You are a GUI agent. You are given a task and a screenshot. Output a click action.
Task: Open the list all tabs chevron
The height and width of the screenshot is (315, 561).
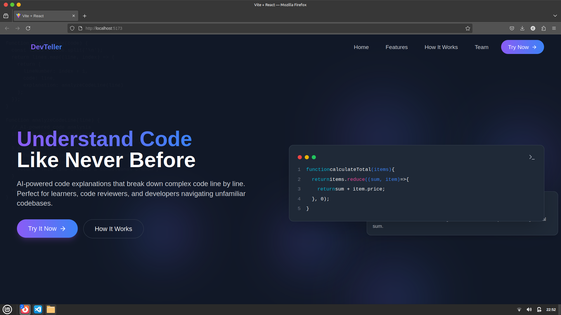(x=555, y=16)
